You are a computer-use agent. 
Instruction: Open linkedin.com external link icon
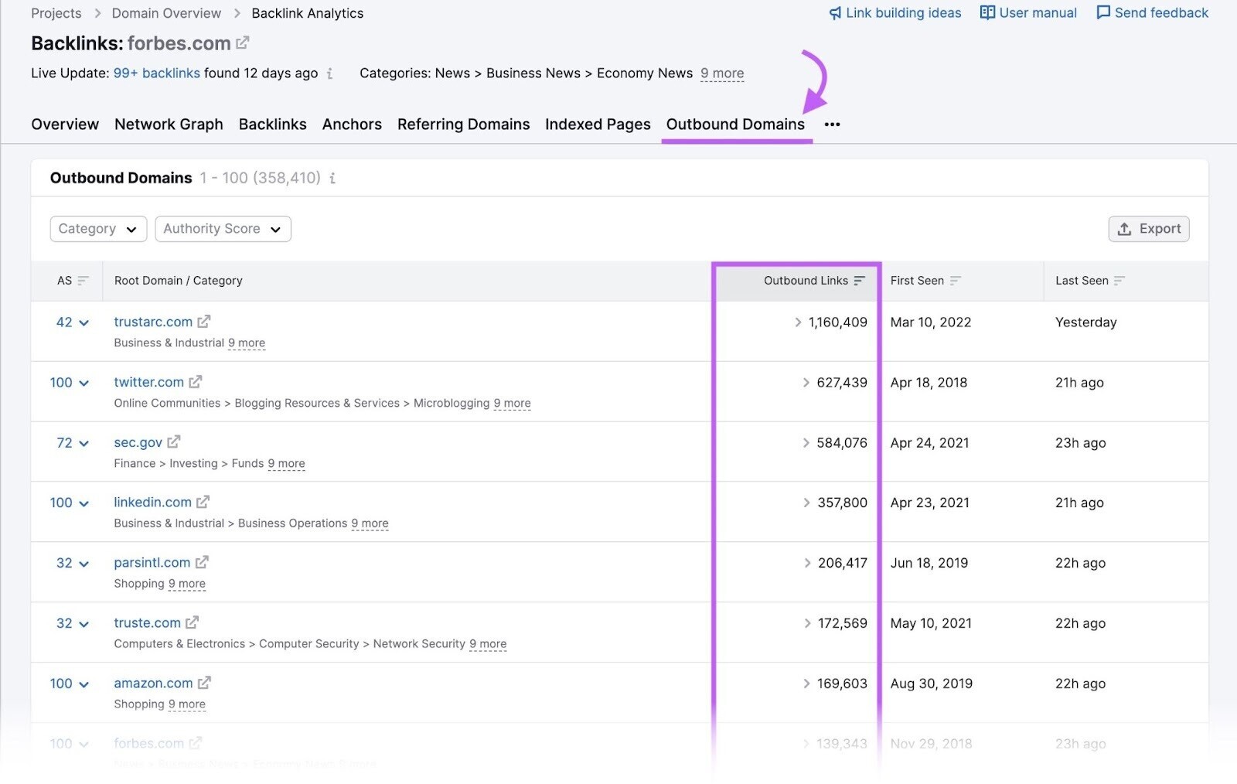[203, 502]
